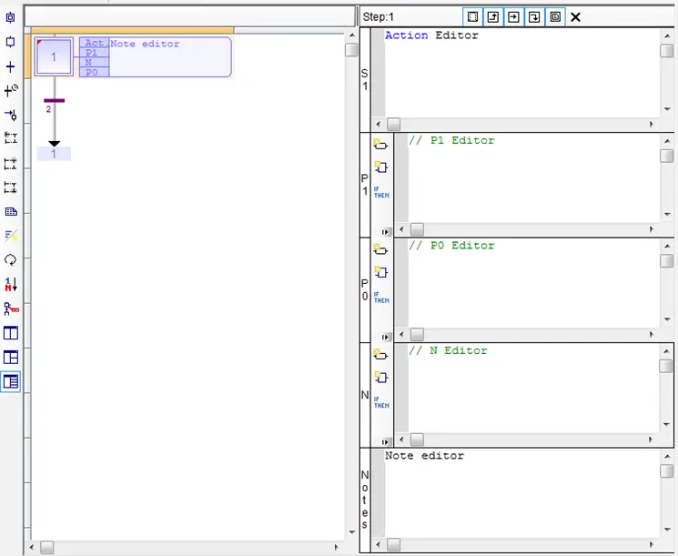
Task: Click the figure-with-key icon in left toolbar
Action: [x=11, y=308]
